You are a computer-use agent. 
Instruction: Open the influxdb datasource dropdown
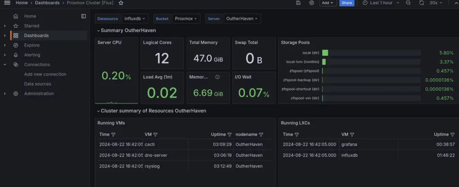pos(135,18)
